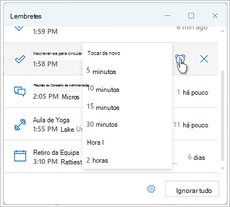
Task: Maximize the Lembretes window
Action: tap(191, 16)
